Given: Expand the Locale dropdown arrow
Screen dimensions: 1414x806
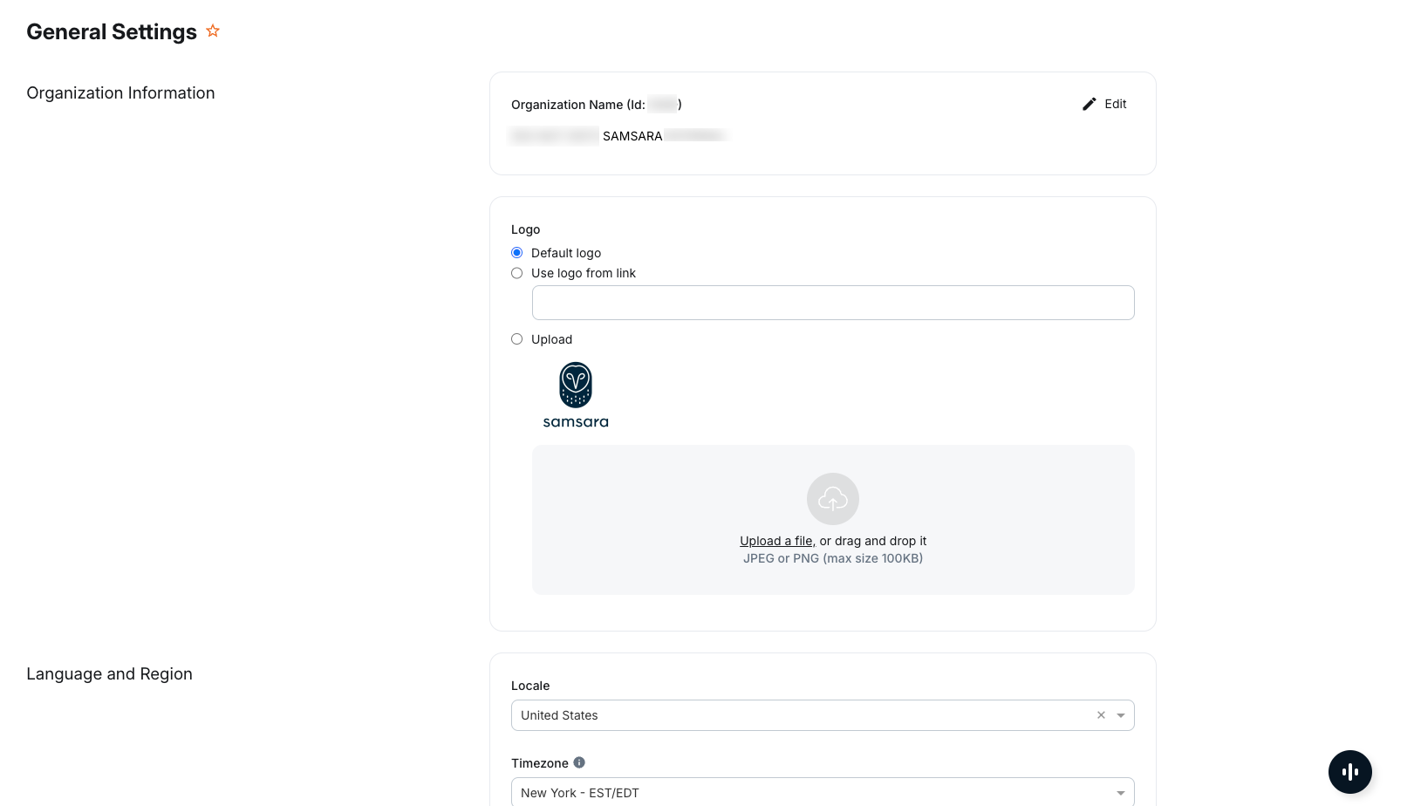Looking at the screenshot, I should click(x=1121, y=715).
